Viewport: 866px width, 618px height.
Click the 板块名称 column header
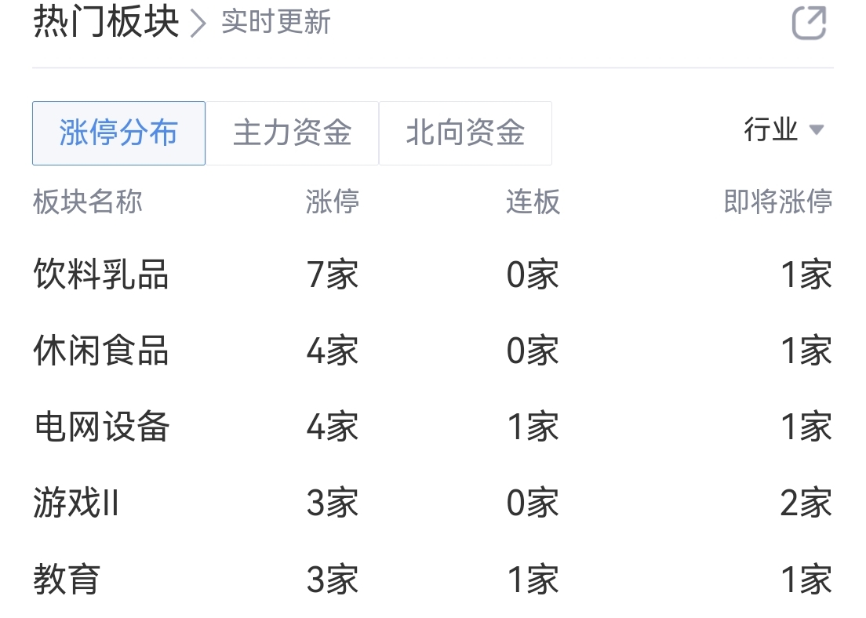tap(88, 202)
